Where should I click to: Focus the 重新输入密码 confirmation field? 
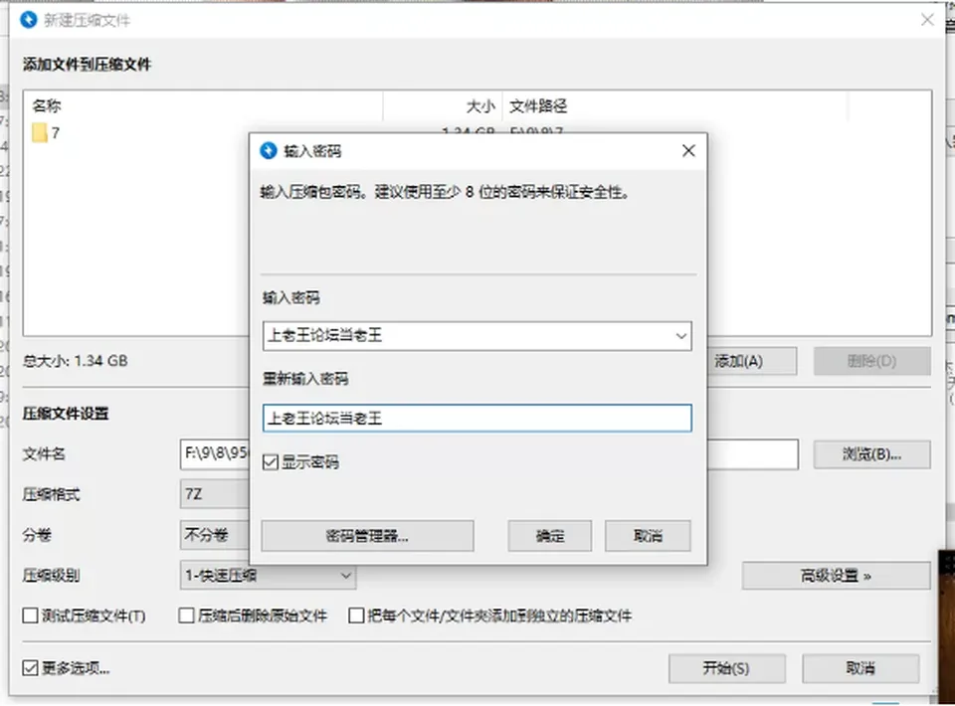477,418
